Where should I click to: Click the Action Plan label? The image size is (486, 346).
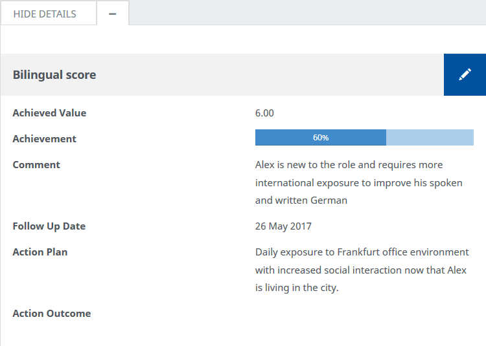tap(40, 252)
